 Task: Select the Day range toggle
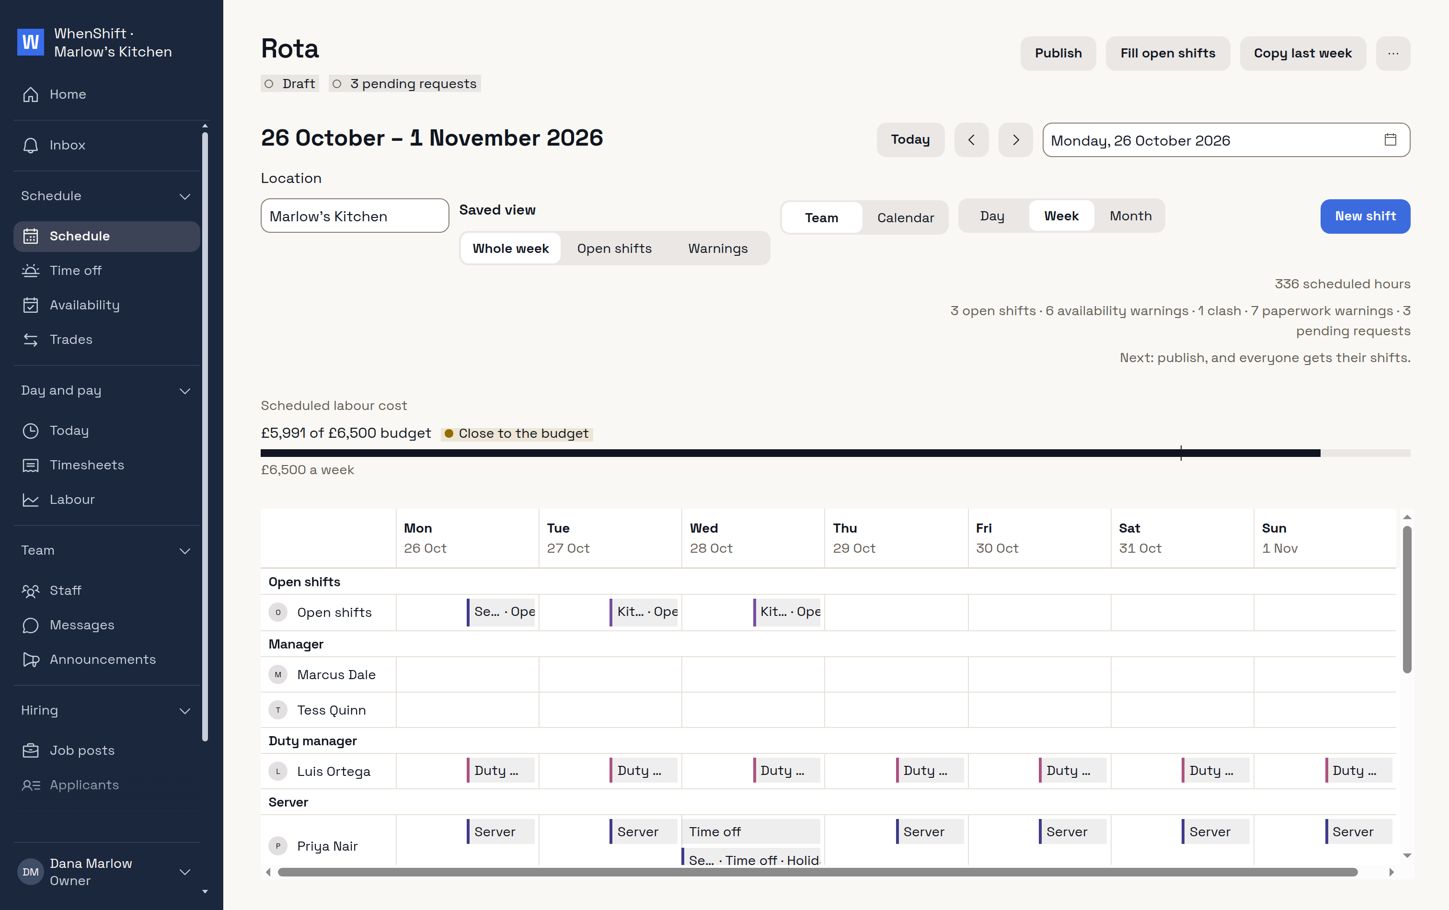992,216
